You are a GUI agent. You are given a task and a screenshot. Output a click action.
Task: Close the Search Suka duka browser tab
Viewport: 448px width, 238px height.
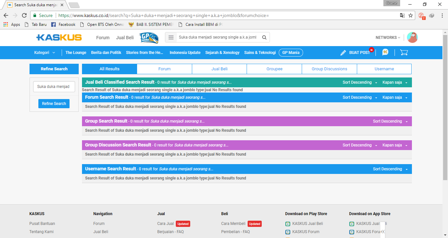[x=62, y=5]
